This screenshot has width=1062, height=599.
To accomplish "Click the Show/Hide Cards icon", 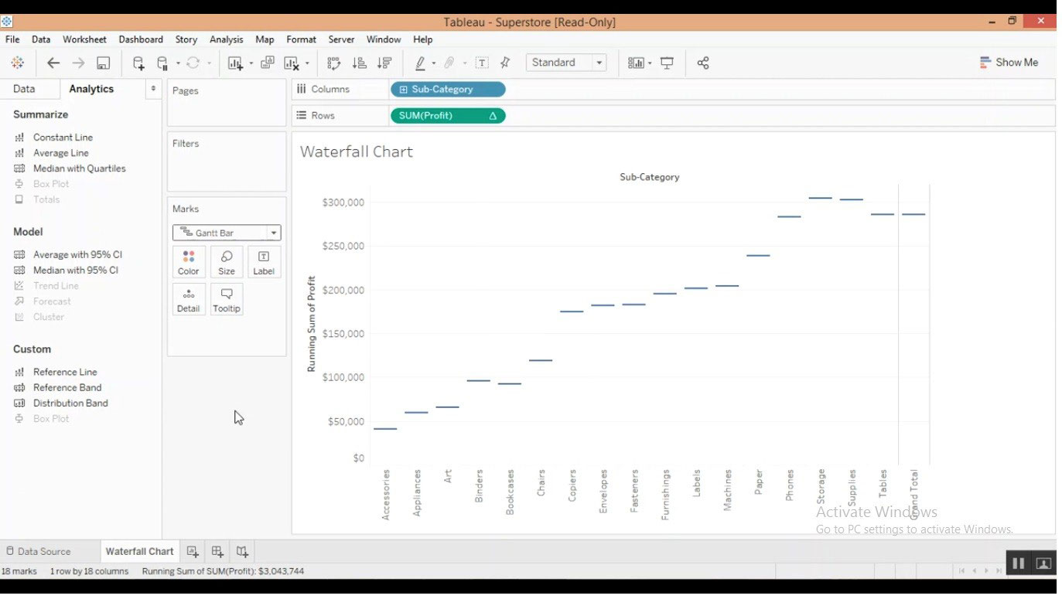I will (636, 63).
